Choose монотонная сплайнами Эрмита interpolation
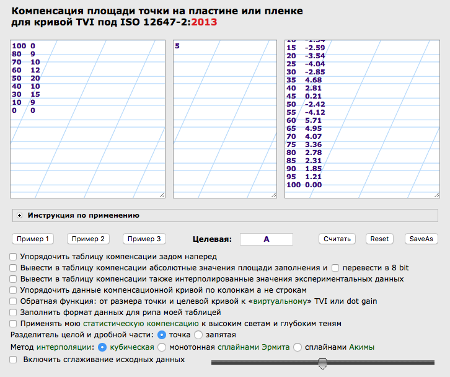Screen dimensions: 450x377 162,347
